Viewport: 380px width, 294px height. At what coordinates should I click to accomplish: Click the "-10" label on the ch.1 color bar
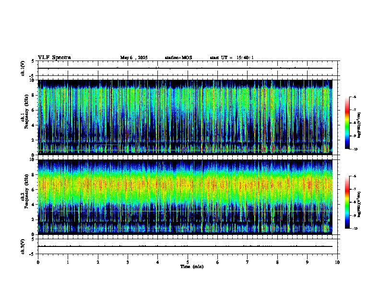tap(355, 149)
